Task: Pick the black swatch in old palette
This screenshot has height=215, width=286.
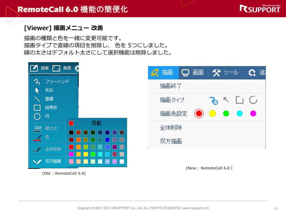Action: tap(71, 132)
